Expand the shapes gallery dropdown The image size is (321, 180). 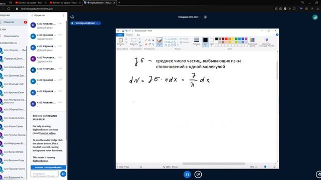coord(178,45)
